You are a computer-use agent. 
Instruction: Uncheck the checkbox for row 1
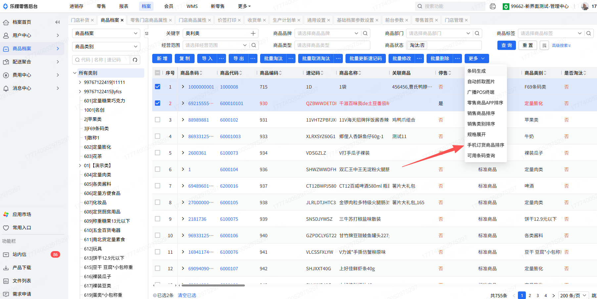pos(158,87)
